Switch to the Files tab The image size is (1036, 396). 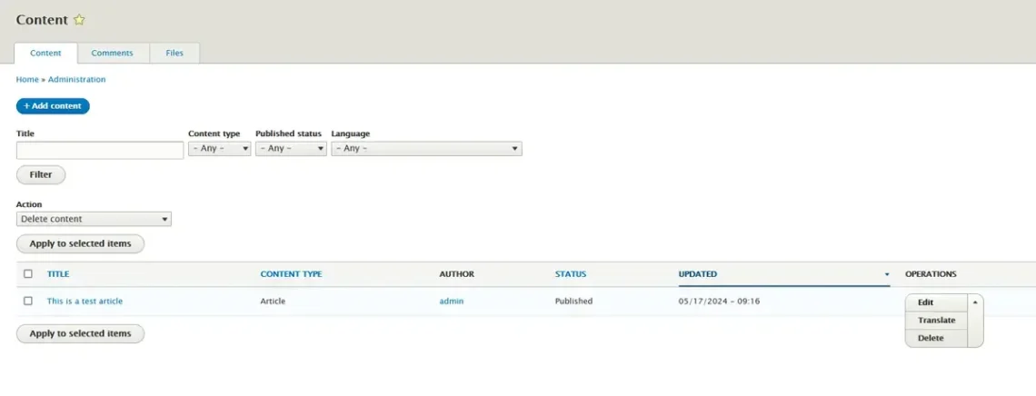point(174,53)
